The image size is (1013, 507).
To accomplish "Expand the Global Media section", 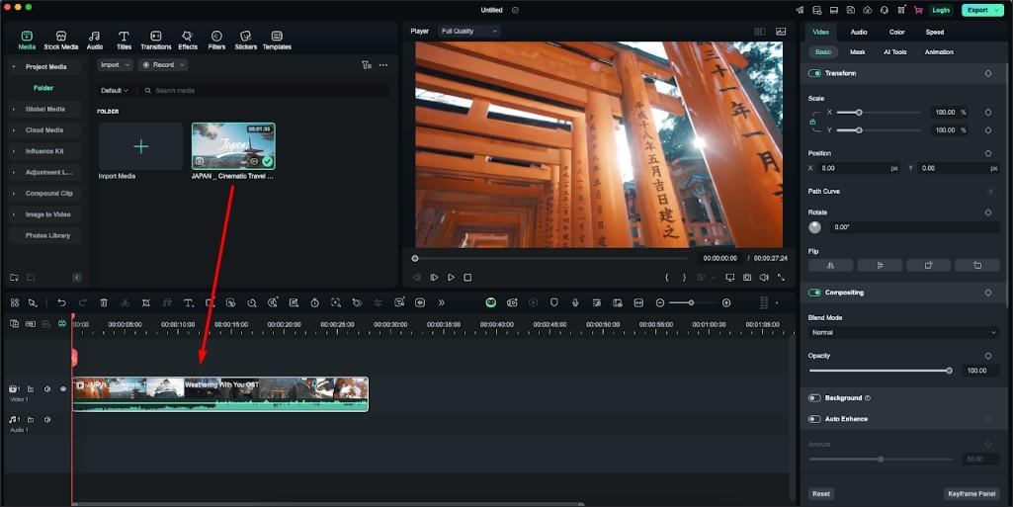I will click(44, 109).
